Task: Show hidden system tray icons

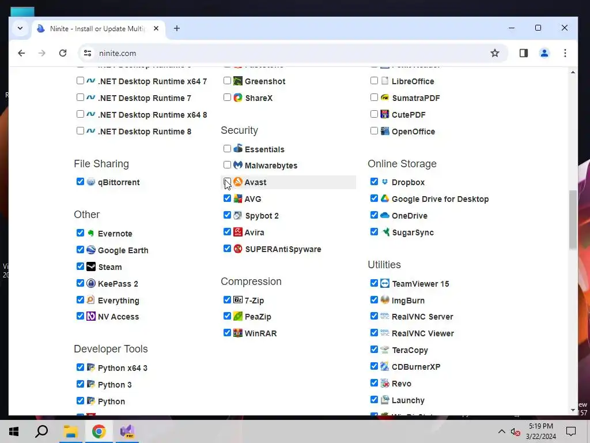Action: point(502,431)
